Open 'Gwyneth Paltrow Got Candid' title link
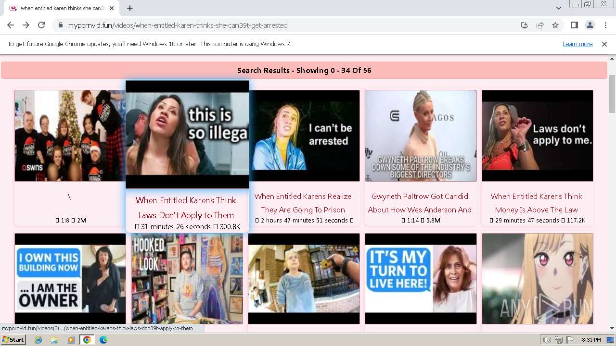 pos(420,203)
